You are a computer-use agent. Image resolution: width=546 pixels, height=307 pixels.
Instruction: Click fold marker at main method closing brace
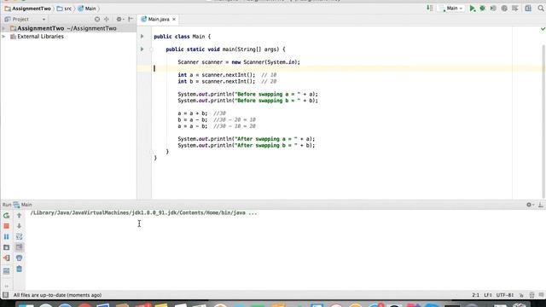pos(151,152)
